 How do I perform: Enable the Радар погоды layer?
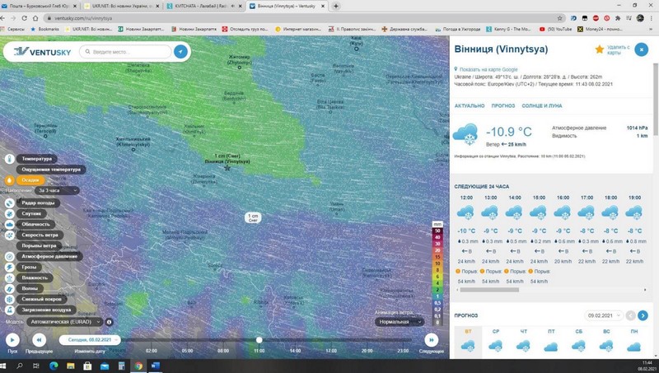(38, 203)
